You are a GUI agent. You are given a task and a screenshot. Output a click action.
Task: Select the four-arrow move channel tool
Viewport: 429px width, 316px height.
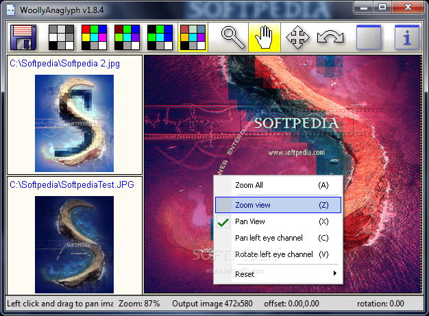pyautogui.click(x=297, y=37)
